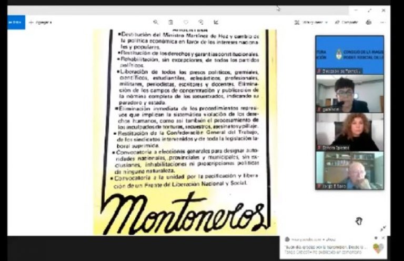Viewport: 404px width, 261px height.
Task: Mark photo as favorite with heart icon
Action: click(x=186, y=22)
